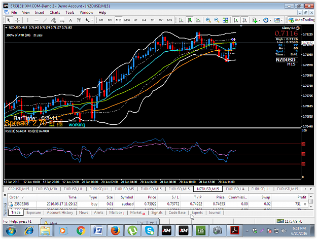Expand the NZDUSD,M15 chart title arrow
This screenshot has width=317, height=239.
coord(6,28)
